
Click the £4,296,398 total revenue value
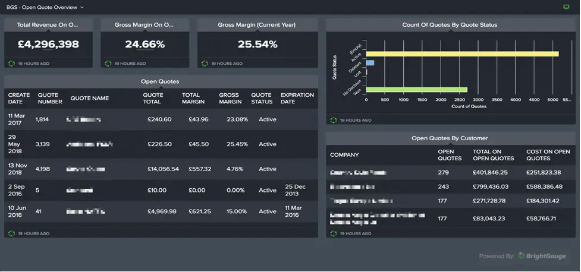pos(48,45)
